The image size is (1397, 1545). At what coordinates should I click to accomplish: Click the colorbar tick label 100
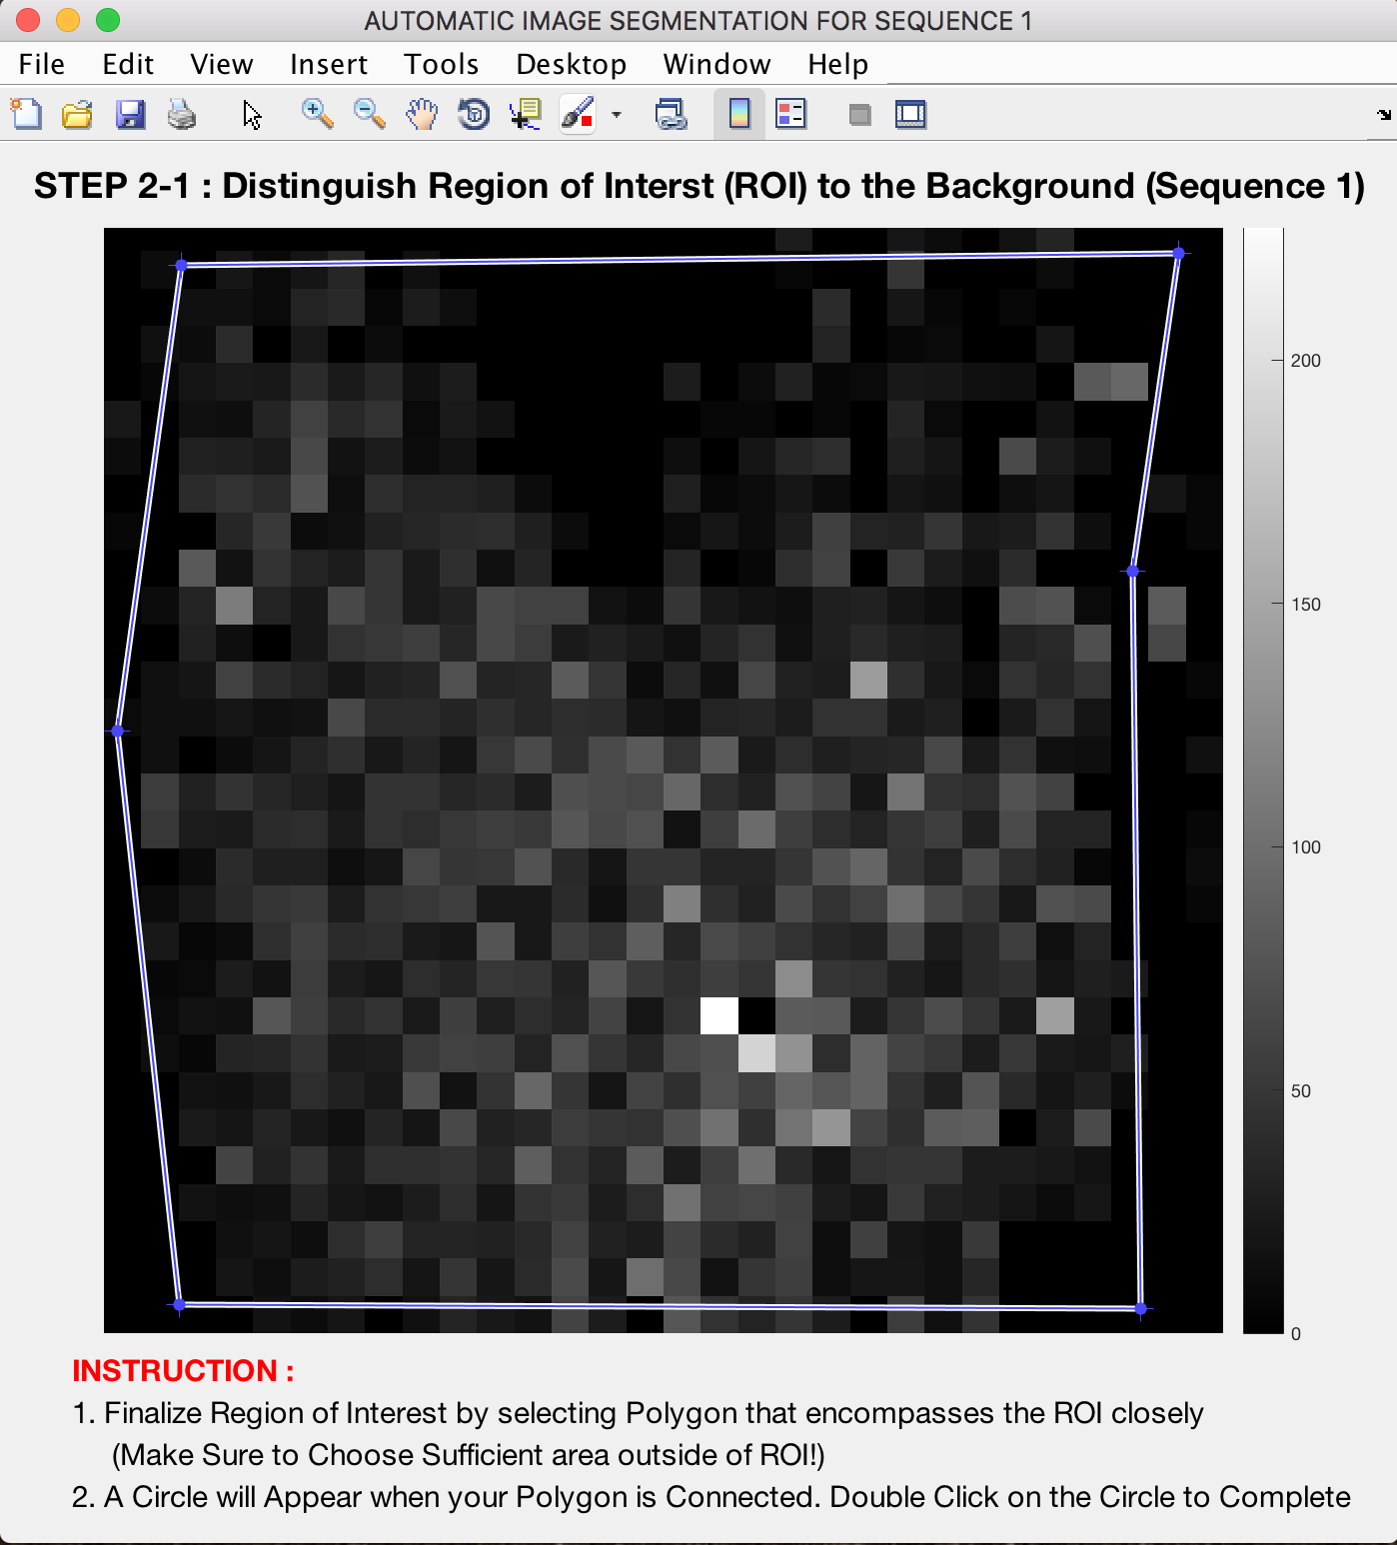pyautogui.click(x=1305, y=847)
